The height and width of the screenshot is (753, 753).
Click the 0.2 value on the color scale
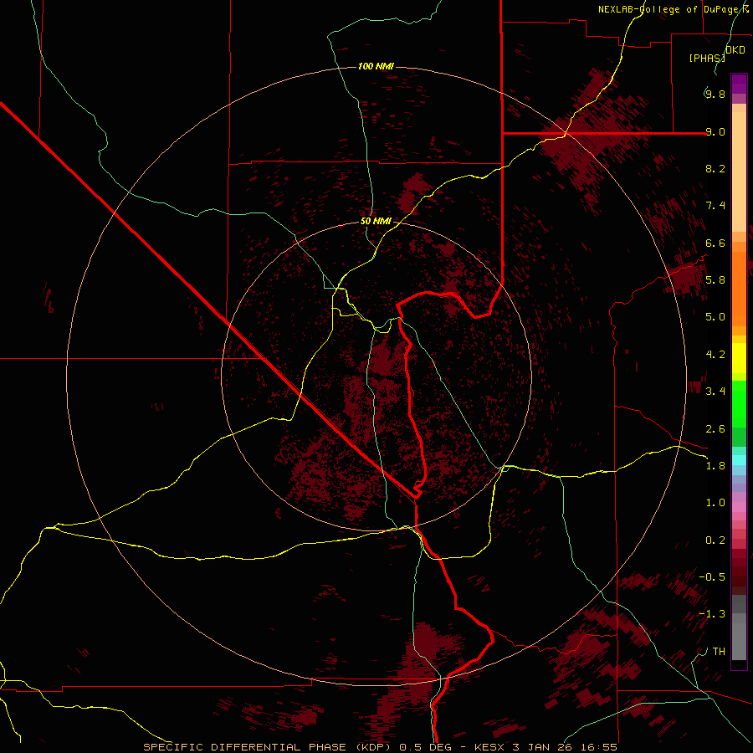(x=715, y=540)
